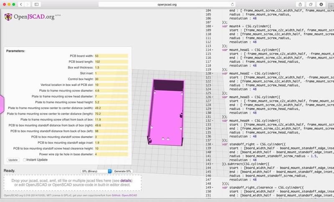Click the browser forward arrow
Screen dimensions: 334x202
(x=27, y=4)
